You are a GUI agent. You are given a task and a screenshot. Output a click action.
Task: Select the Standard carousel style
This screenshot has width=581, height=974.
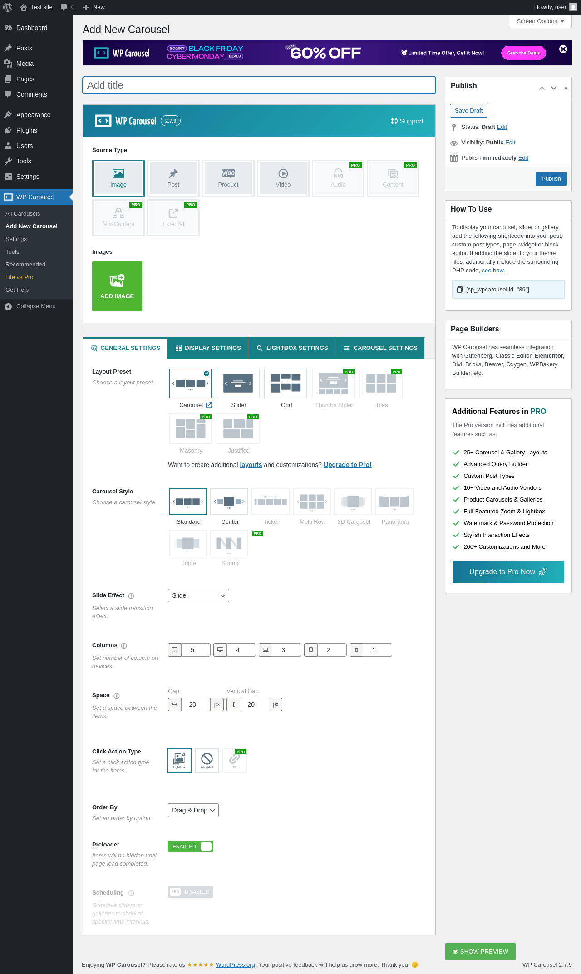188,502
